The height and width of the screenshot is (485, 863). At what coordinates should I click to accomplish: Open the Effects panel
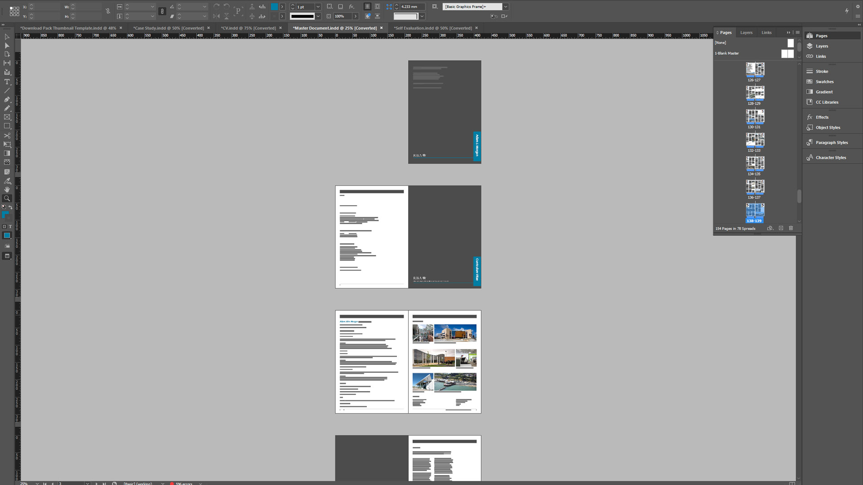(822, 117)
